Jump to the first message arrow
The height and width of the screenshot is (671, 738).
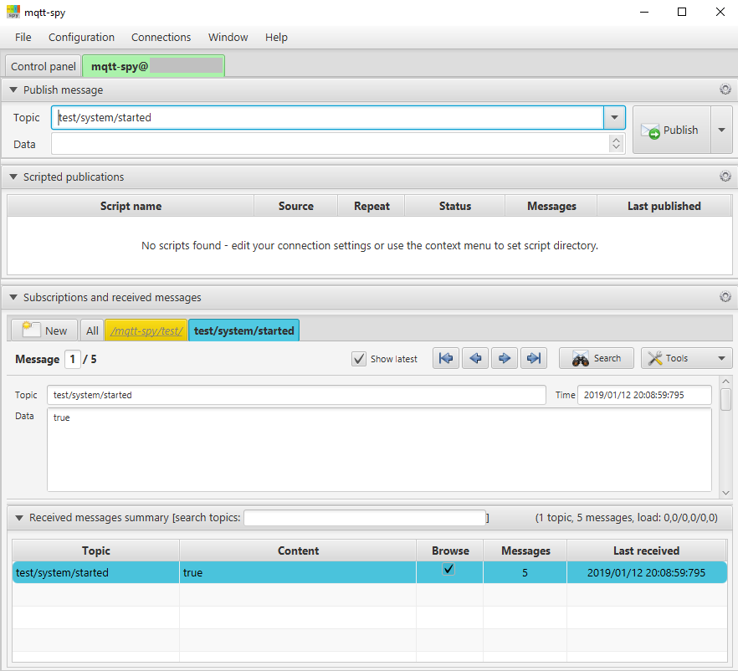point(446,359)
